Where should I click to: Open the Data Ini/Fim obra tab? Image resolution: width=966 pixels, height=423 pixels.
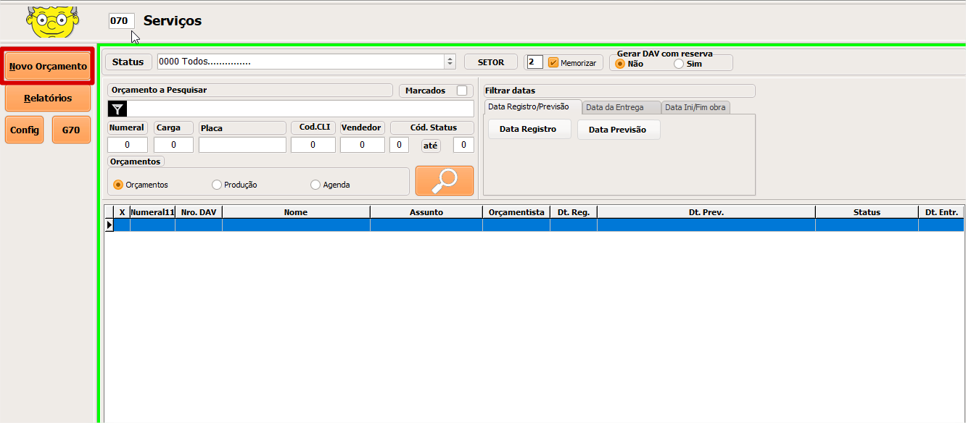695,107
